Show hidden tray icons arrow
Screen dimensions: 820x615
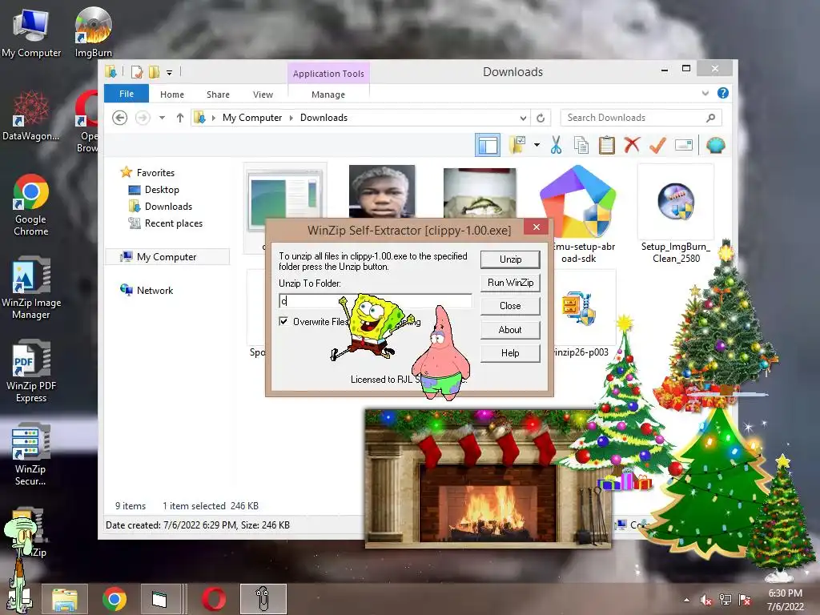[x=686, y=600]
